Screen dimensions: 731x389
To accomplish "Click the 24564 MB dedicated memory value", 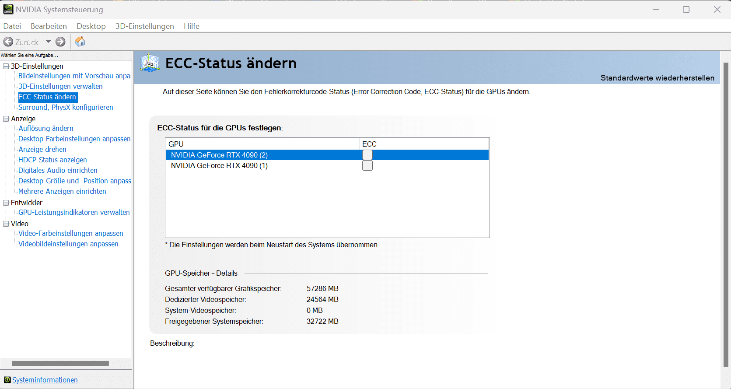I will [322, 299].
